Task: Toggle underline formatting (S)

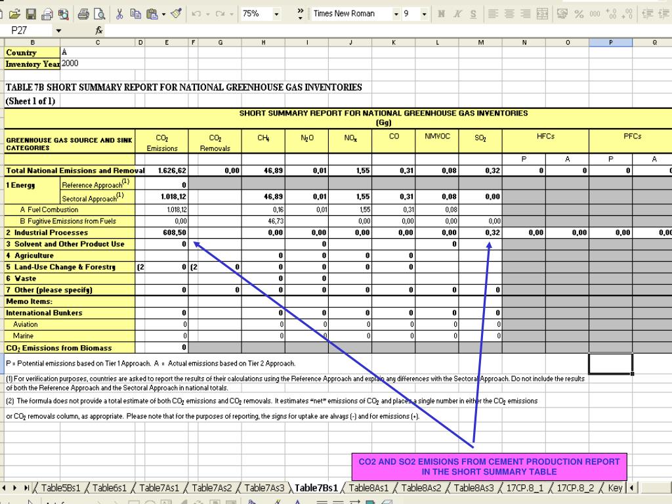Action: click(x=473, y=14)
